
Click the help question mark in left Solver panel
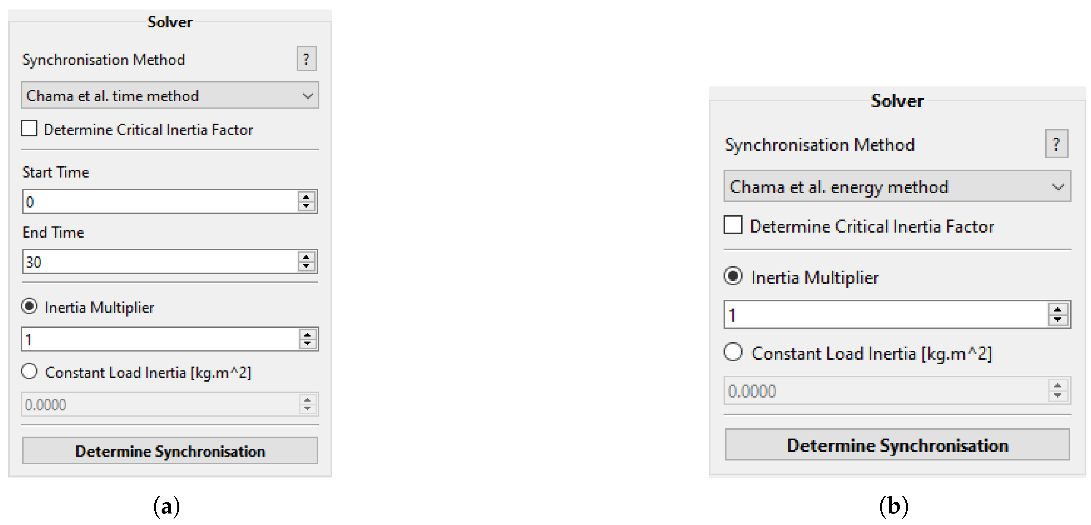pos(306,59)
